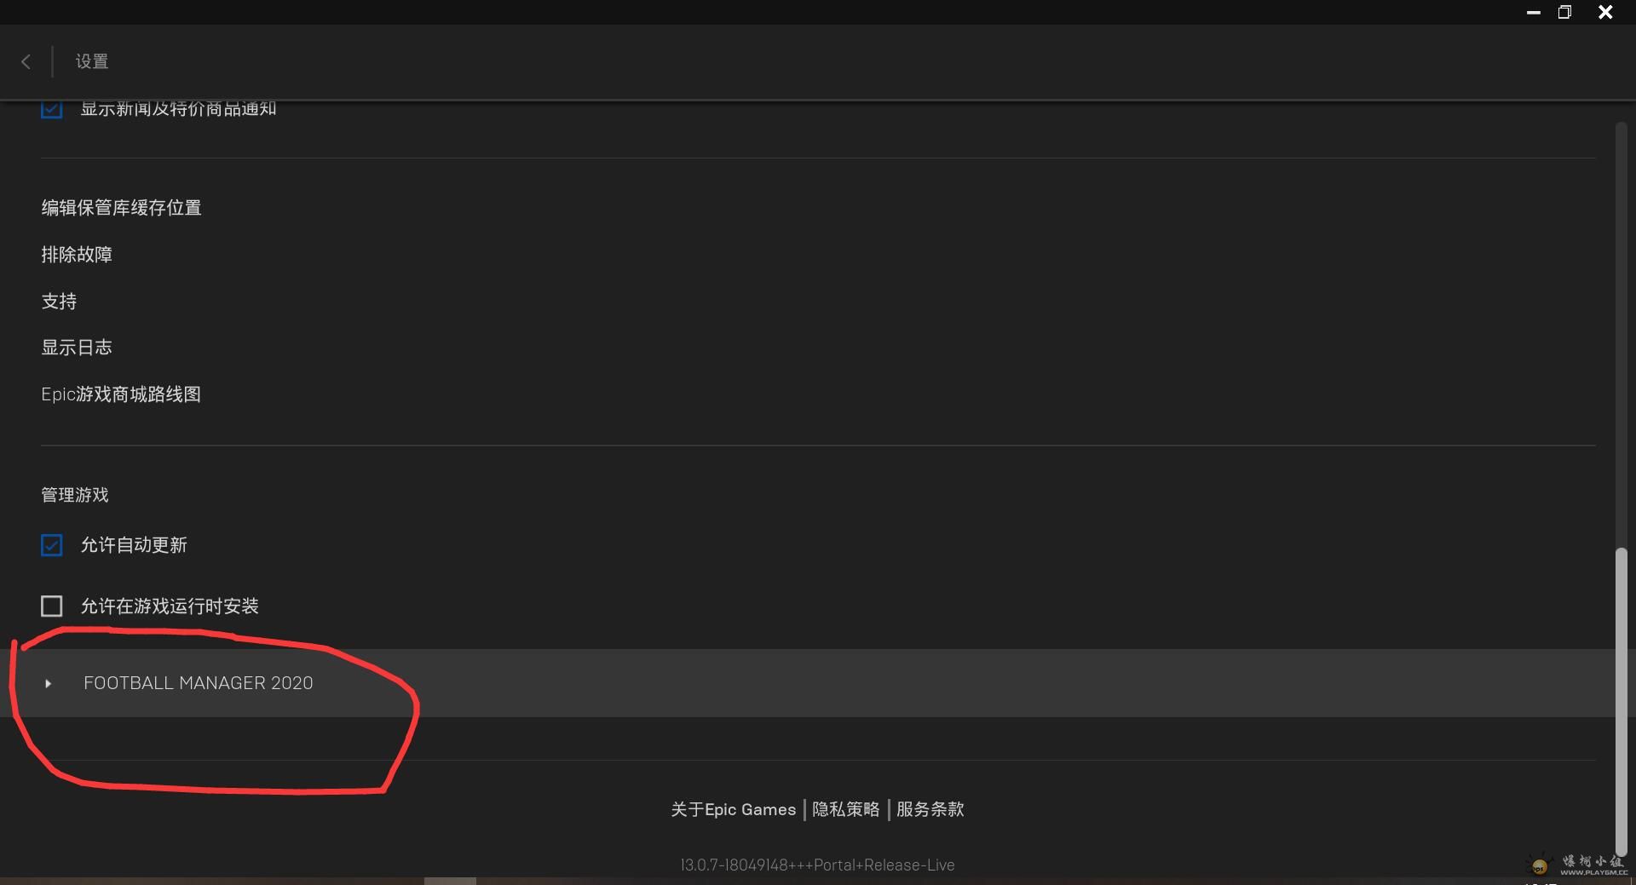
Task: Select Show Logs (显示日志)
Action: [77, 348]
